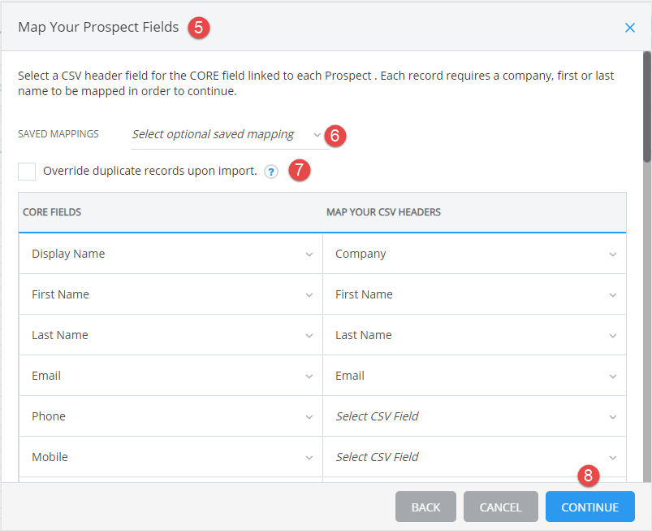Click the dialog's vertical scrollbar thumb
This screenshot has width=652, height=531.
pos(647,107)
